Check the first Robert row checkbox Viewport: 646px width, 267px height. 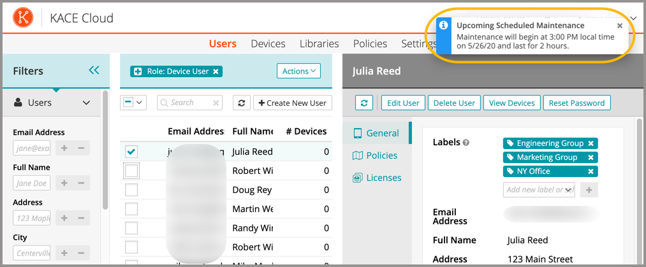click(x=131, y=171)
